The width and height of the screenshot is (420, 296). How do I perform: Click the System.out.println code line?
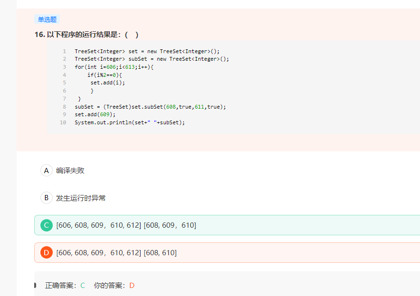pos(129,122)
